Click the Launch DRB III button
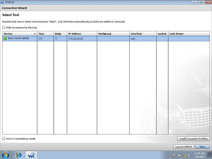 (x=183, y=147)
